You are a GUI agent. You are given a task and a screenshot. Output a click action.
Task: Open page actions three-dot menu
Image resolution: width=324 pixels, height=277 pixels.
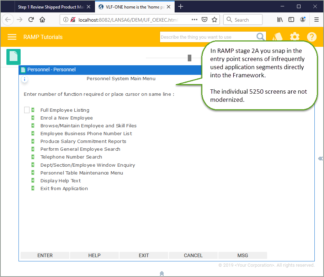(194, 20)
